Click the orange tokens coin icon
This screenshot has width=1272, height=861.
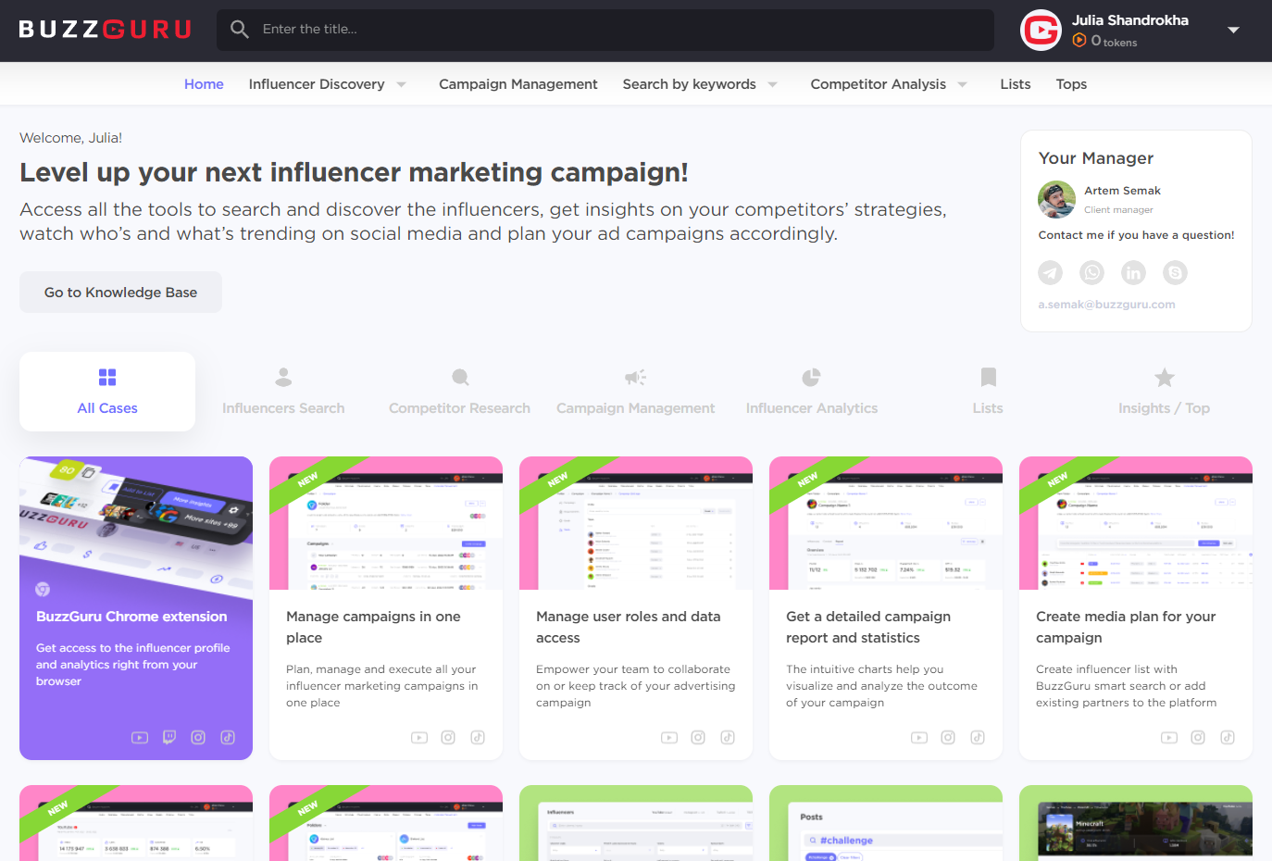1079,41
